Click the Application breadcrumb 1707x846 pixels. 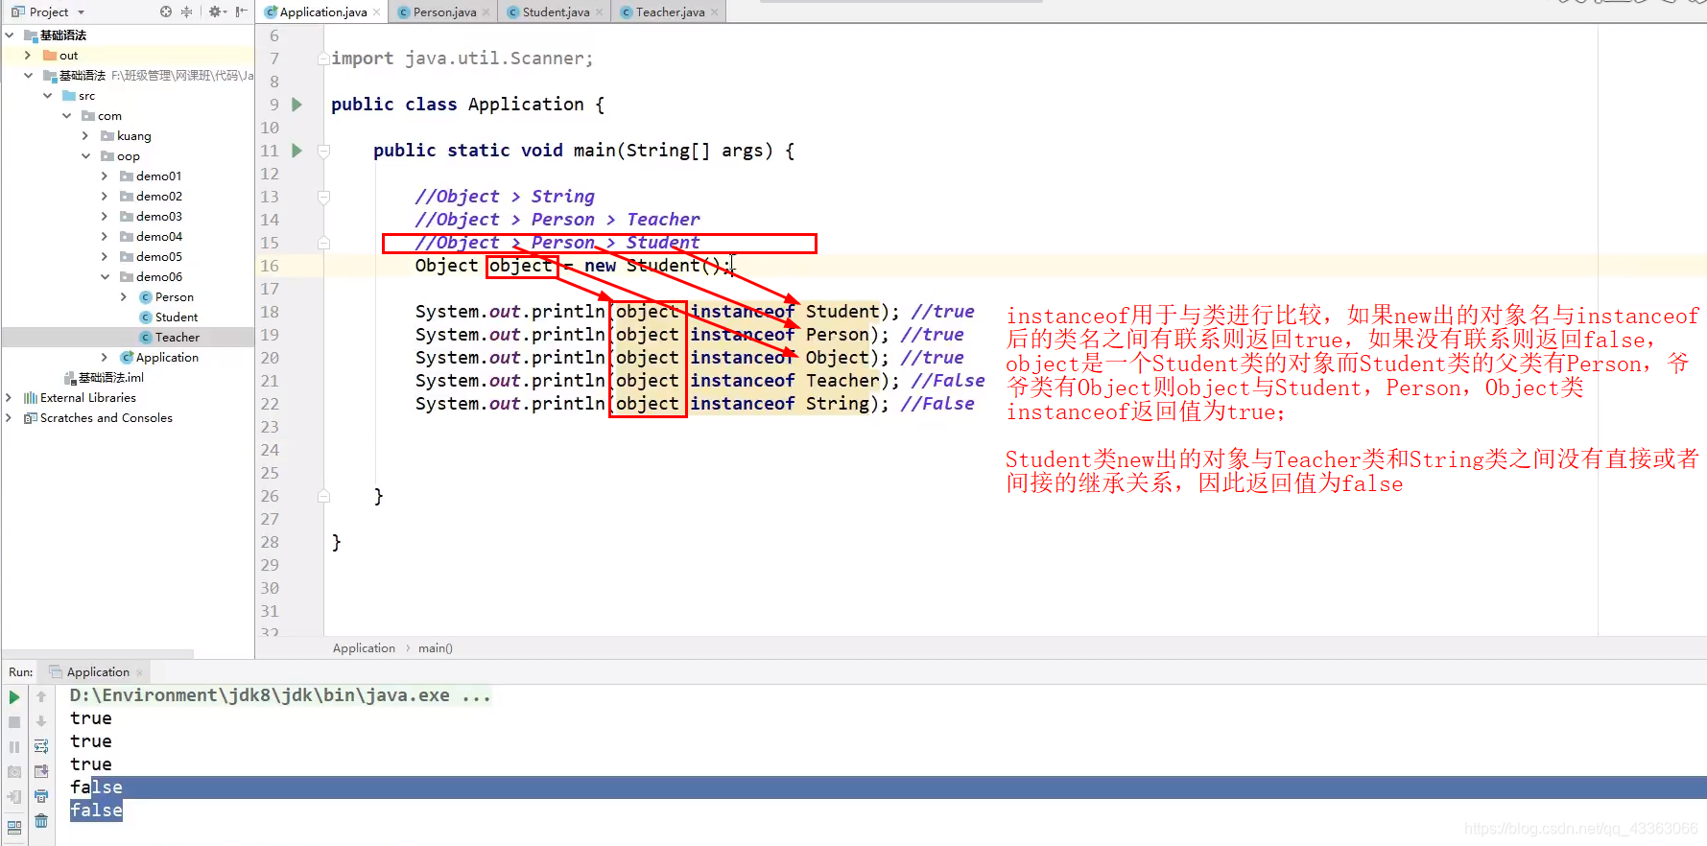coord(364,648)
